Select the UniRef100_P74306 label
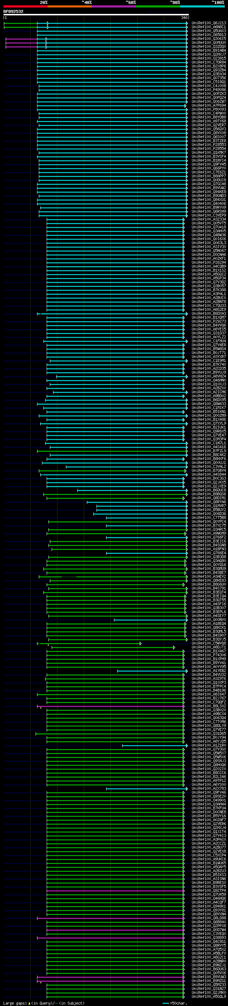228x1006 pixels. 208,655
